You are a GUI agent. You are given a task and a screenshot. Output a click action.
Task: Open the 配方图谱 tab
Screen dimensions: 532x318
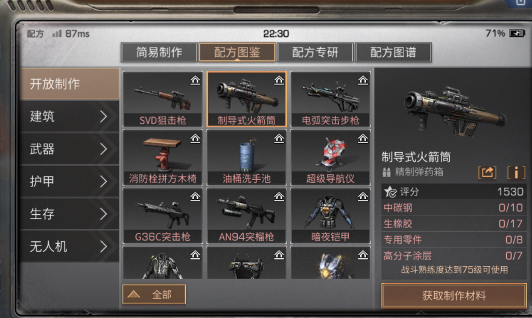coord(393,52)
